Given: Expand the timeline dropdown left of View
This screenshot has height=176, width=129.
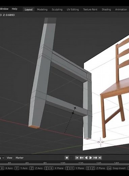Looking at the screenshot, I should pos(2,158).
